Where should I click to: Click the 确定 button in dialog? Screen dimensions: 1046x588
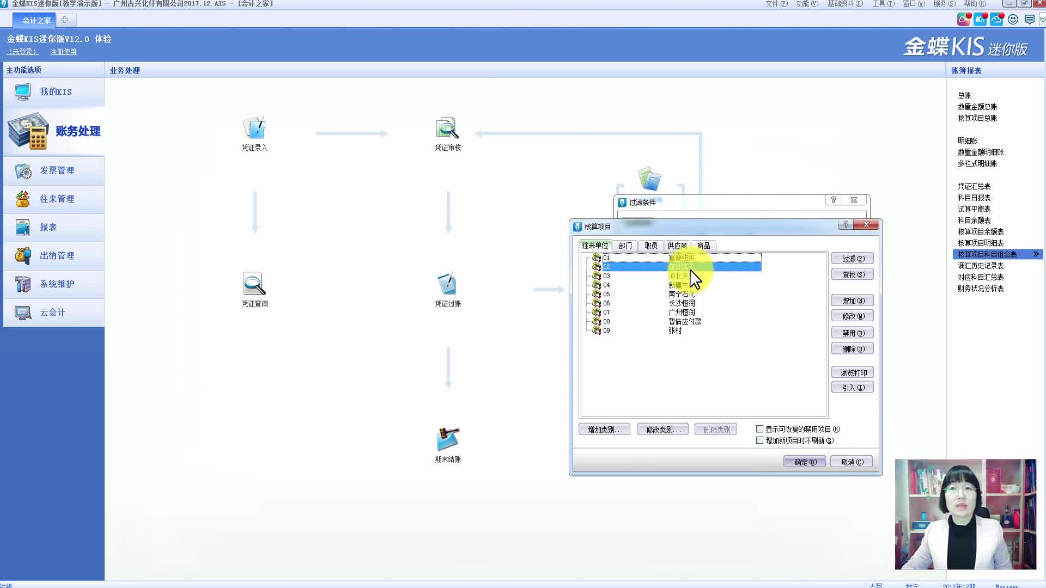coord(805,462)
